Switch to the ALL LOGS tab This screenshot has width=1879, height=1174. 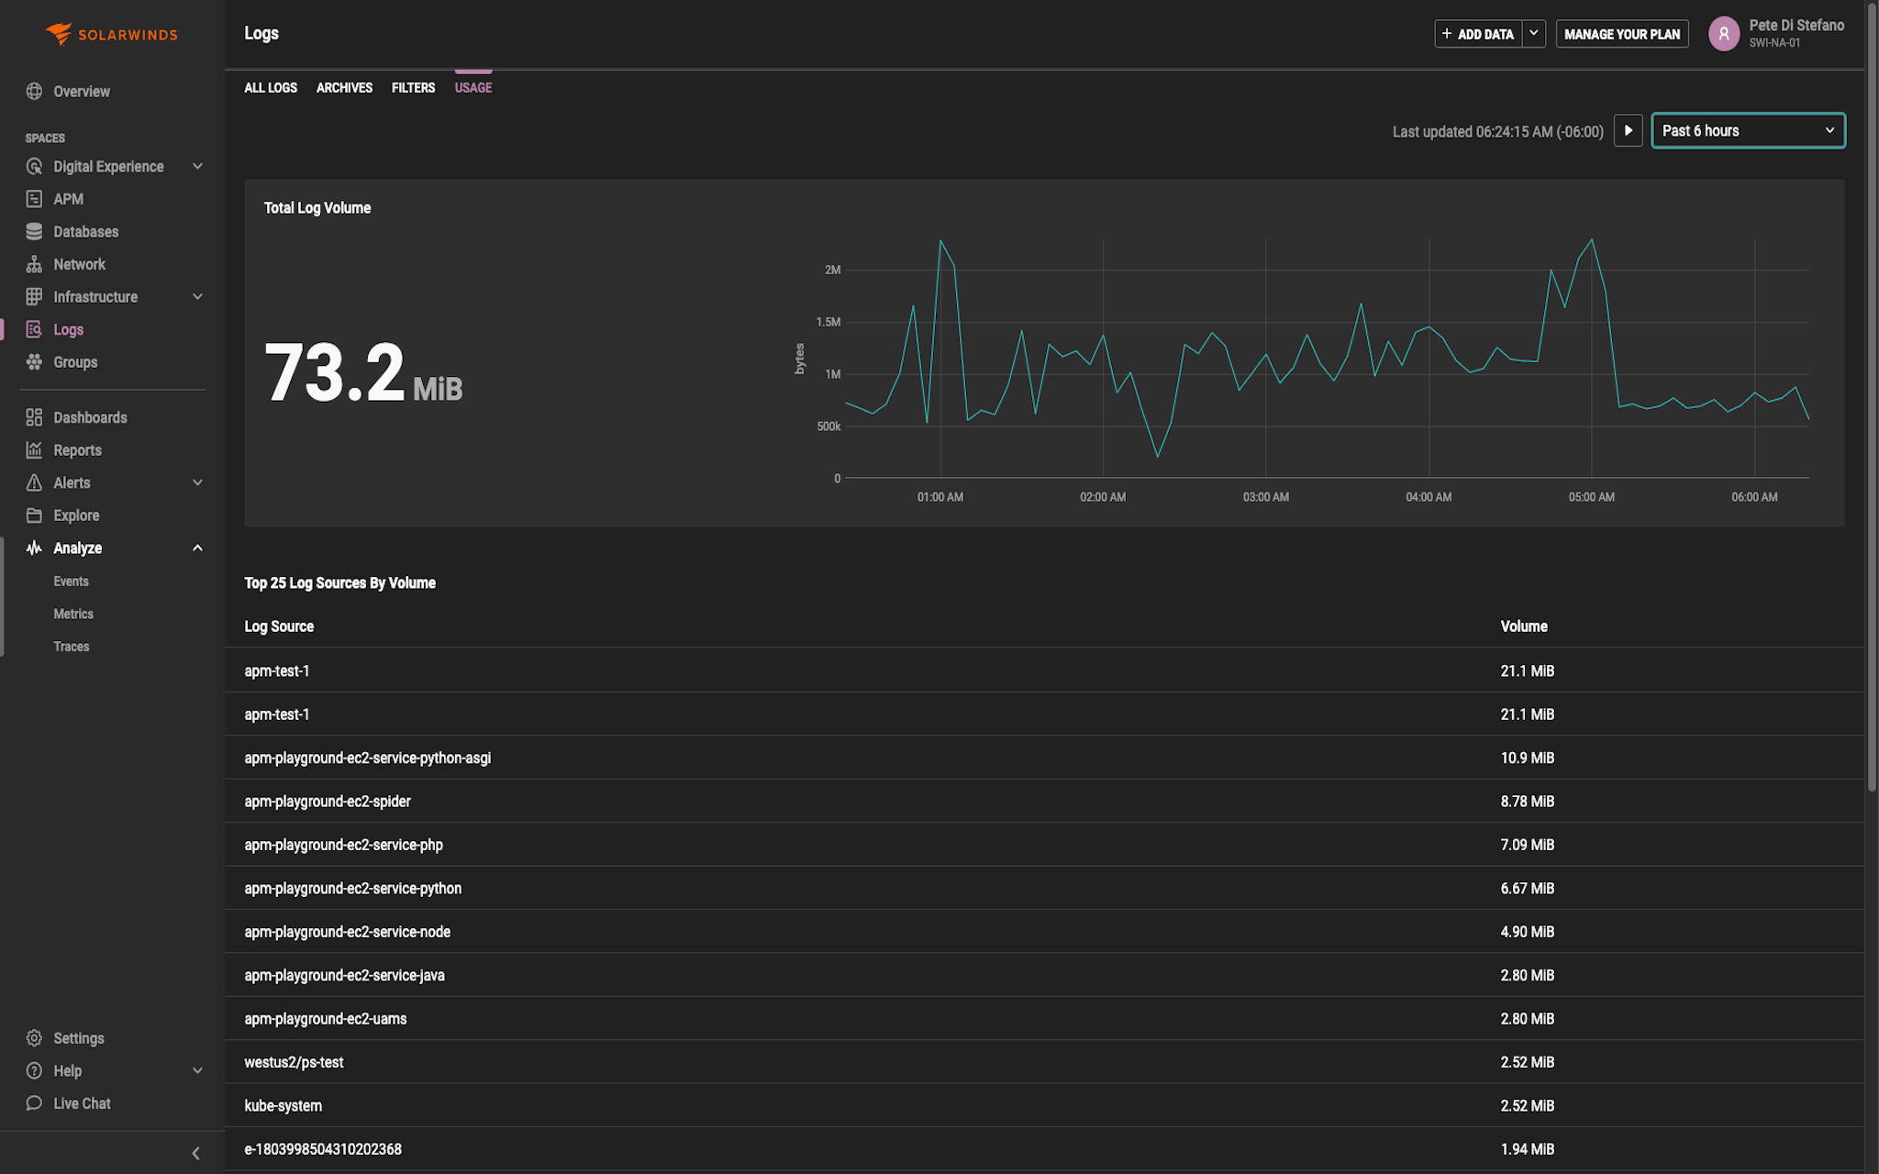pos(270,87)
